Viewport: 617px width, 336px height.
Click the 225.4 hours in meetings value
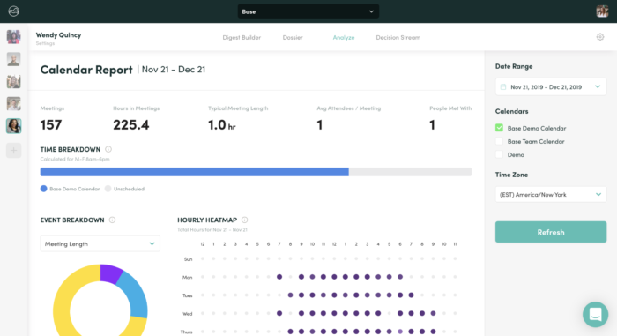[131, 125]
